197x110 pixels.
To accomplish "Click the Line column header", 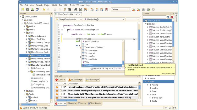I will click(x=64, y=84).
